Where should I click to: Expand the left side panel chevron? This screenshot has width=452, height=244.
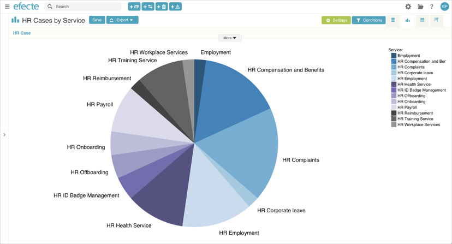point(4,135)
